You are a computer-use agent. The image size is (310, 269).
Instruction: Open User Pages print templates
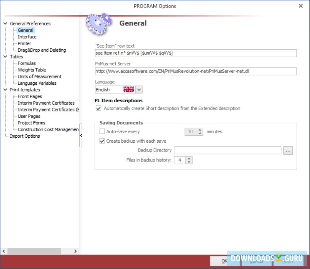[x=29, y=116]
